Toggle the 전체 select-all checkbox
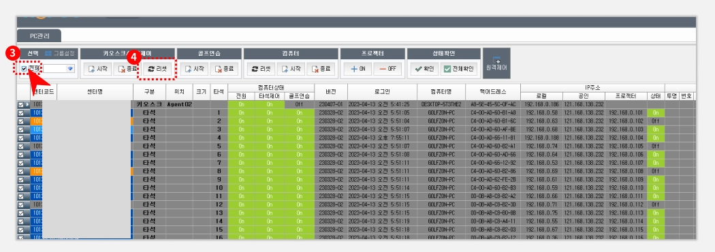The width and height of the screenshot is (715, 252). [x=24, y=69]
